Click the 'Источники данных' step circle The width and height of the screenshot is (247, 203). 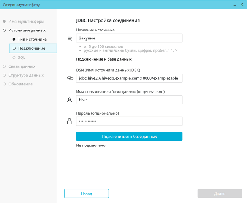(4, 30)
